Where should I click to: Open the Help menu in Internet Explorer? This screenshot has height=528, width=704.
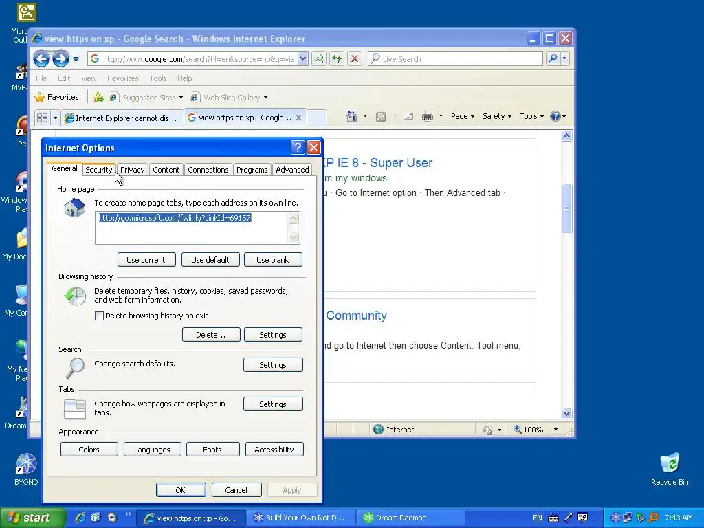coord(184,78)
